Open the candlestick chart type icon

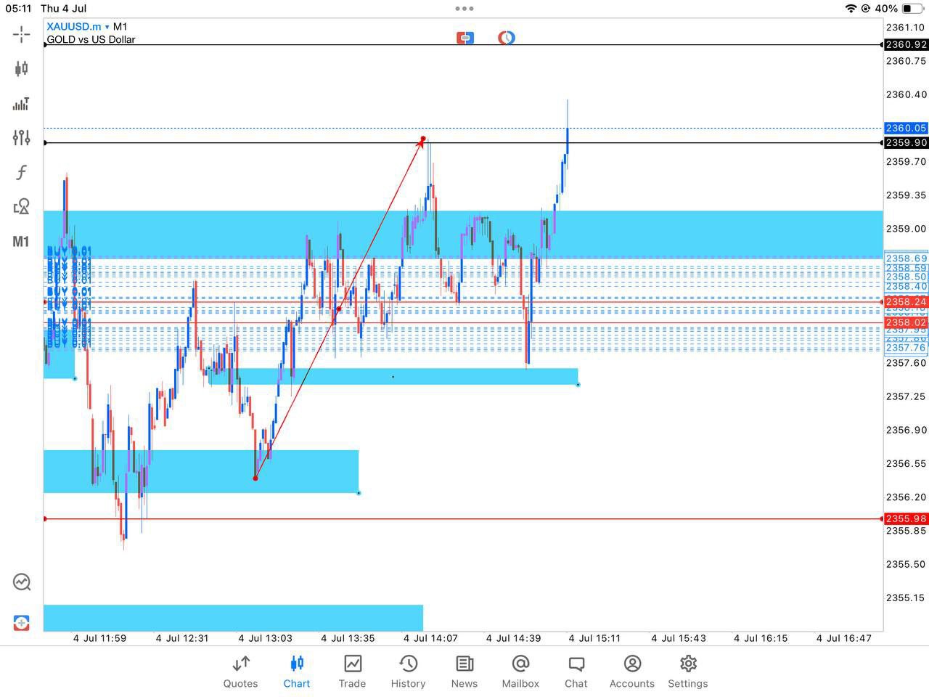[21, 69]
